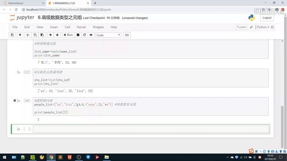Go forward with browser forward arrow
The width and height of the screenshot is (287, 161).
click(10, 10)
